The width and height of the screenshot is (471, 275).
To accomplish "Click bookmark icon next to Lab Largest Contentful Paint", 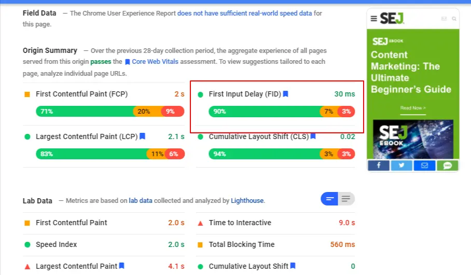I will [122, 266].
